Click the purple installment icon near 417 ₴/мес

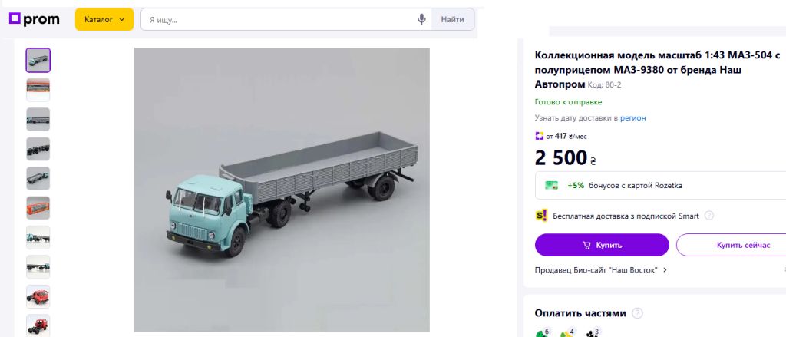[x=540, y=136]
